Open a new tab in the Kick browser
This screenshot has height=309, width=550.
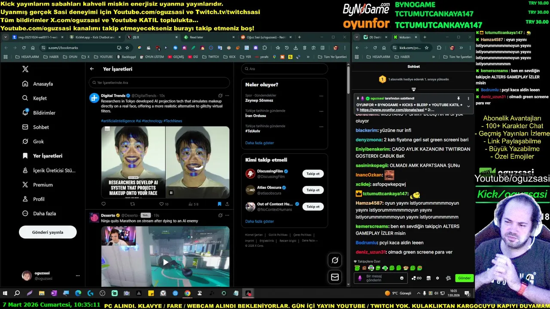[x=425, y=37]
